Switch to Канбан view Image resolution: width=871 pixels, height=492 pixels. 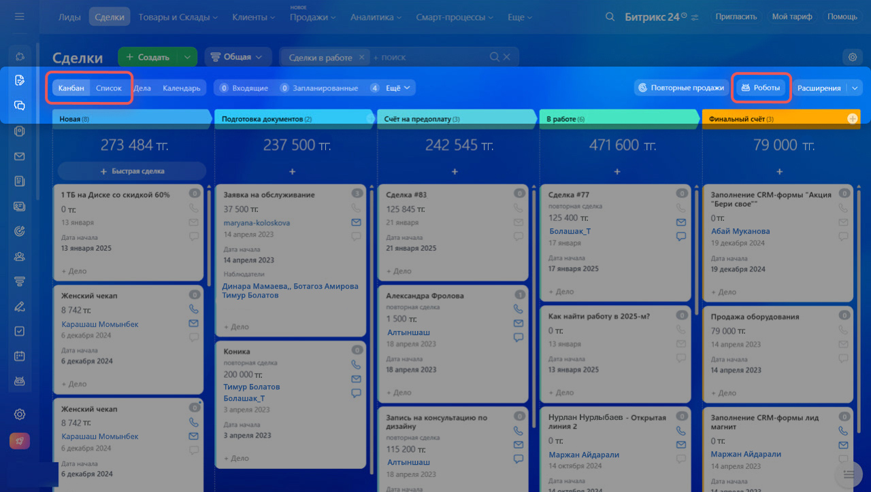(x=71, y=88)
